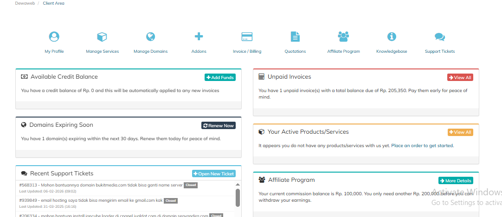Screen dimensions: 502x217
Task: Click the globe icon beside Domains Expiring Soon
Action: pos(23,125)
